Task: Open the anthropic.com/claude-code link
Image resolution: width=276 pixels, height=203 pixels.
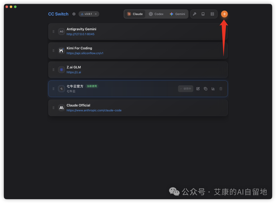Action: pyautogui.click(x=94, y=110)
